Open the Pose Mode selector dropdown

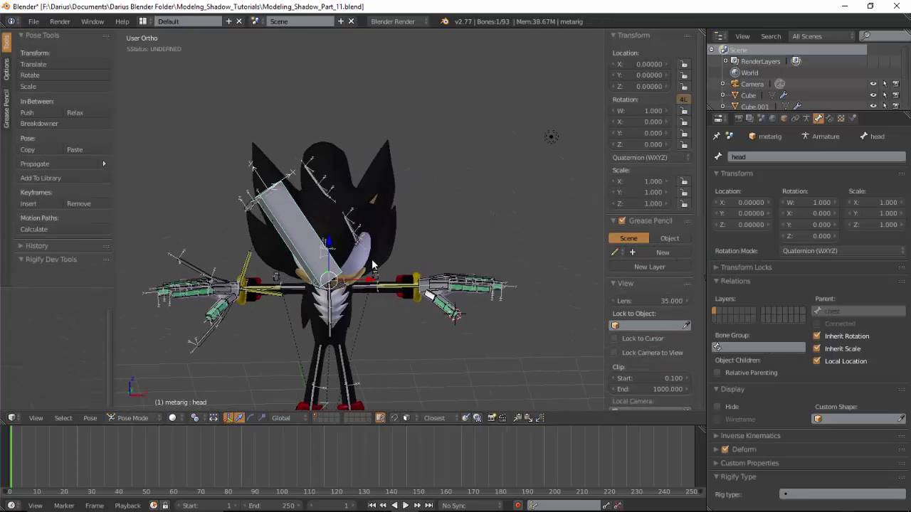coord(134,418)
